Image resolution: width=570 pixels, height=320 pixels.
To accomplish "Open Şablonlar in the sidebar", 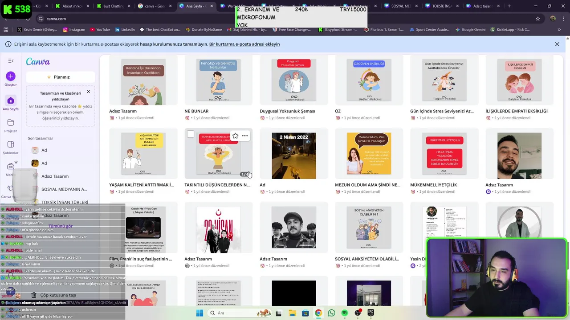I will coord(11,148).
